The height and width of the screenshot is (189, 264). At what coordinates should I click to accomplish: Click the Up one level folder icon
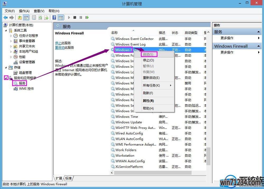pos(20,17)
